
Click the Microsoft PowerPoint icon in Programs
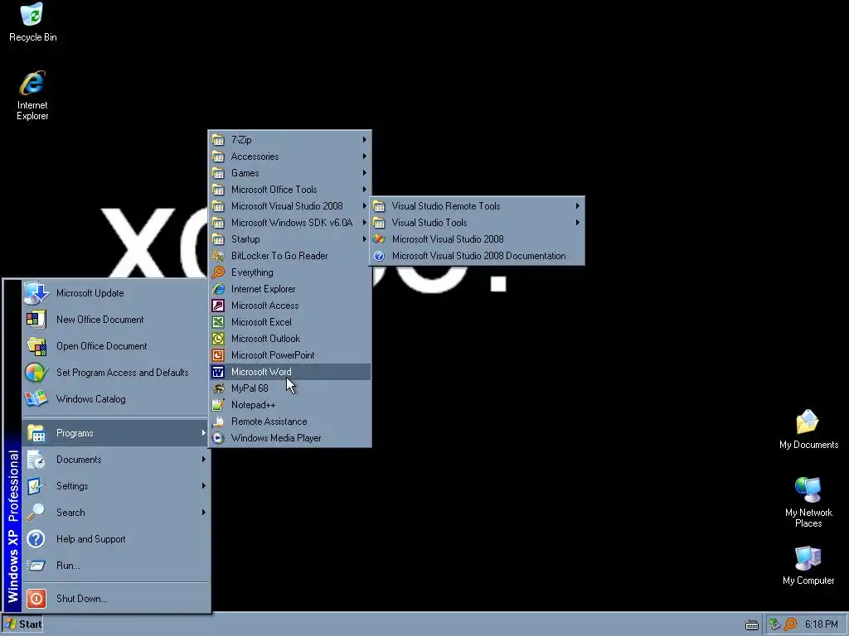(x=218, y=355)
